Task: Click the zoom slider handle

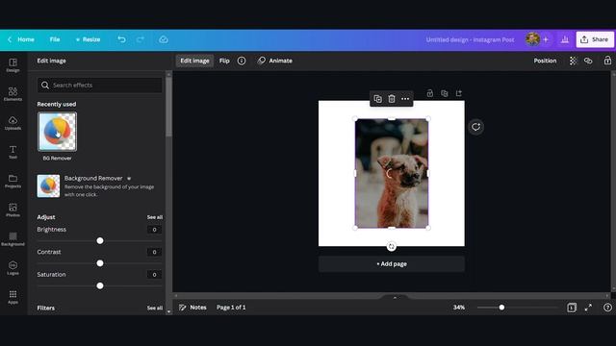Action: (501, 308)
